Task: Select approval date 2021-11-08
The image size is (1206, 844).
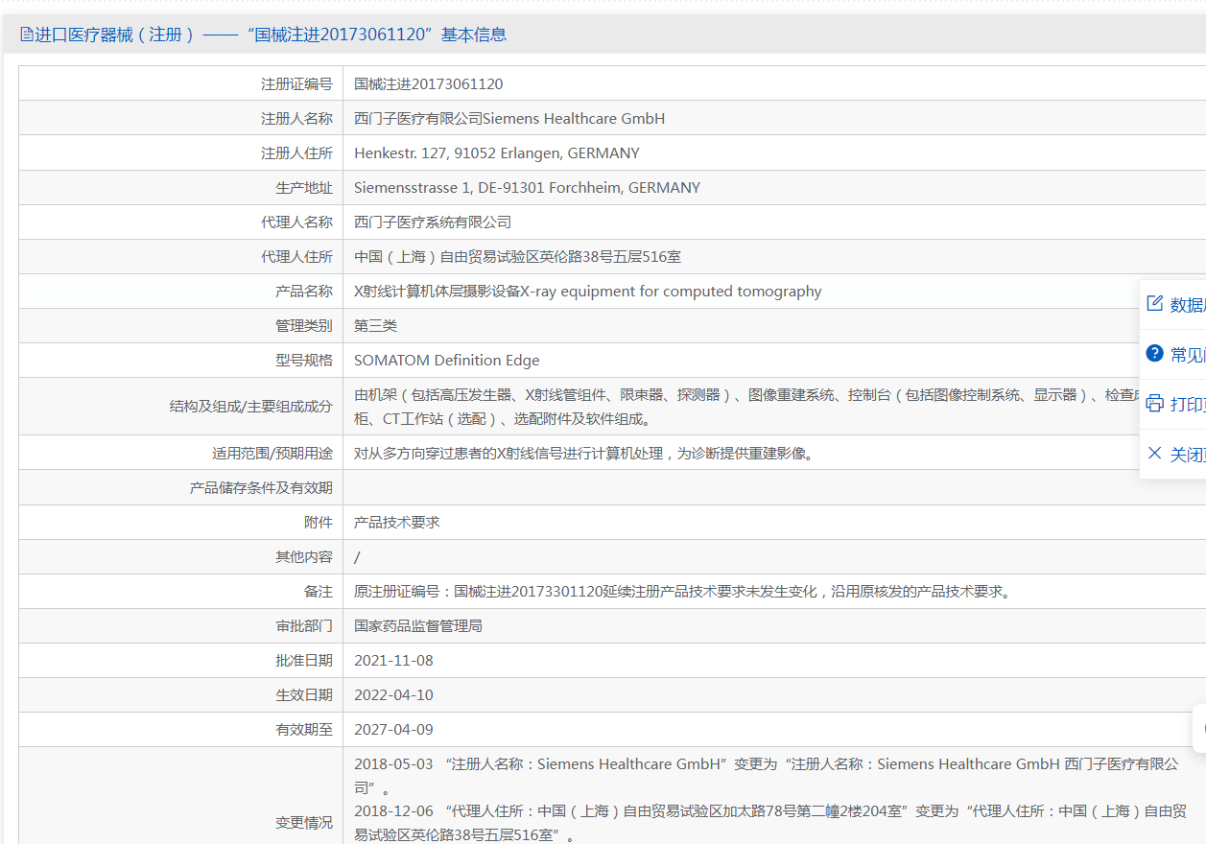Action: [x=393, y=661]
